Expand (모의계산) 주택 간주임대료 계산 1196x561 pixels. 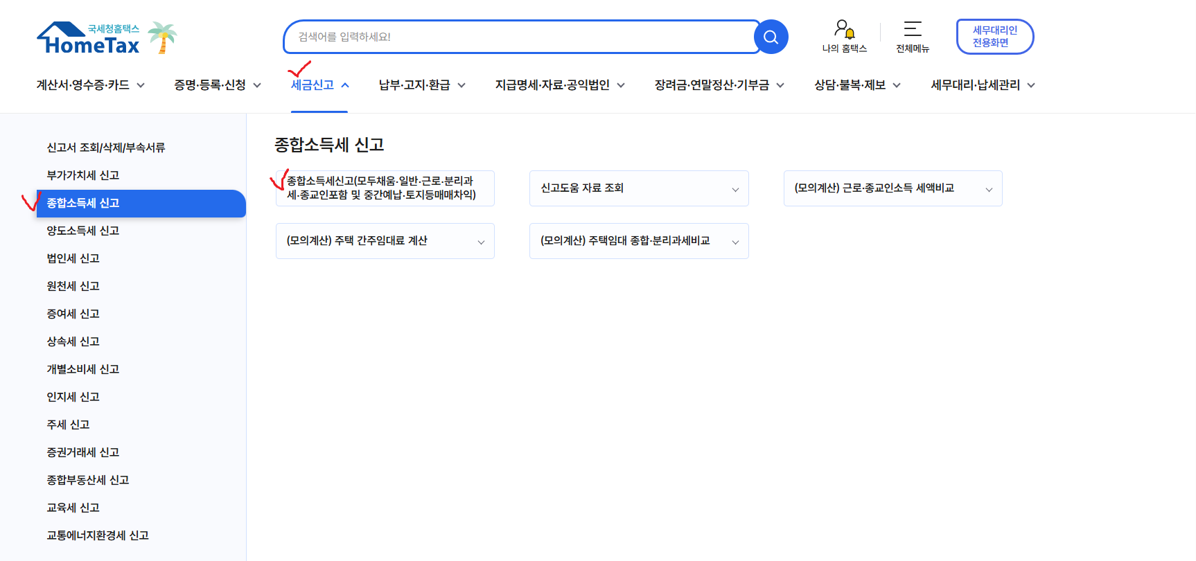click(385, 241)
